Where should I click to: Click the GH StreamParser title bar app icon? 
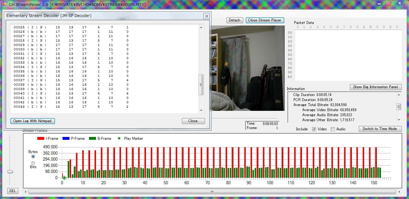4,4
